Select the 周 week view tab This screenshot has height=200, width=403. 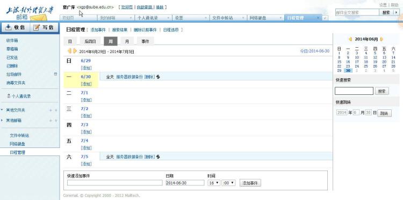[x=111, y=41]
